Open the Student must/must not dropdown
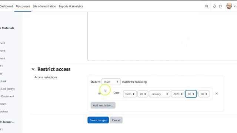The height and width of the screenshot is (133, 237). pyautogui.click(x=111, y=82)
